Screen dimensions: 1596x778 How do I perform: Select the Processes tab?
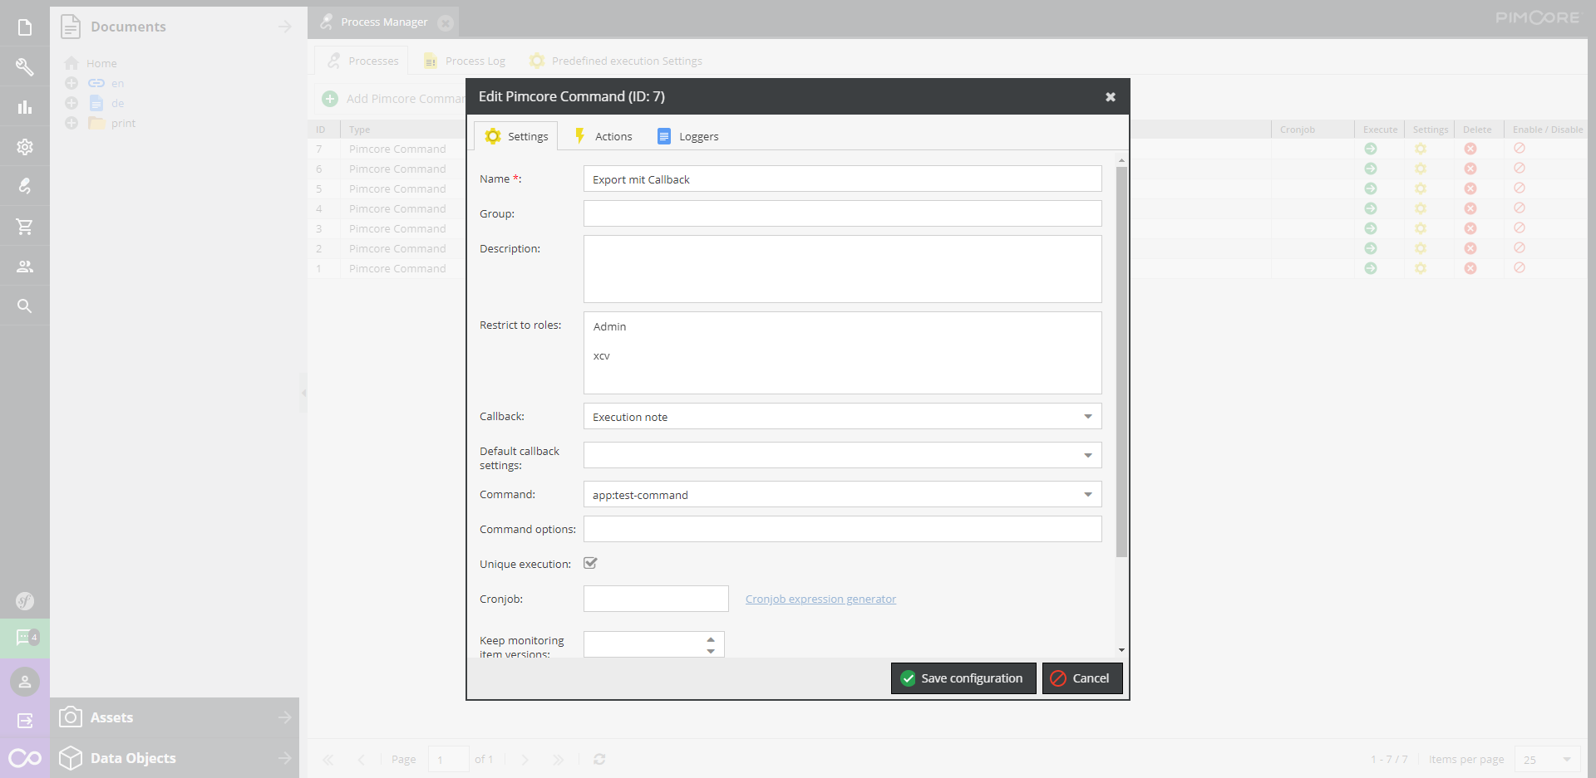362,61
